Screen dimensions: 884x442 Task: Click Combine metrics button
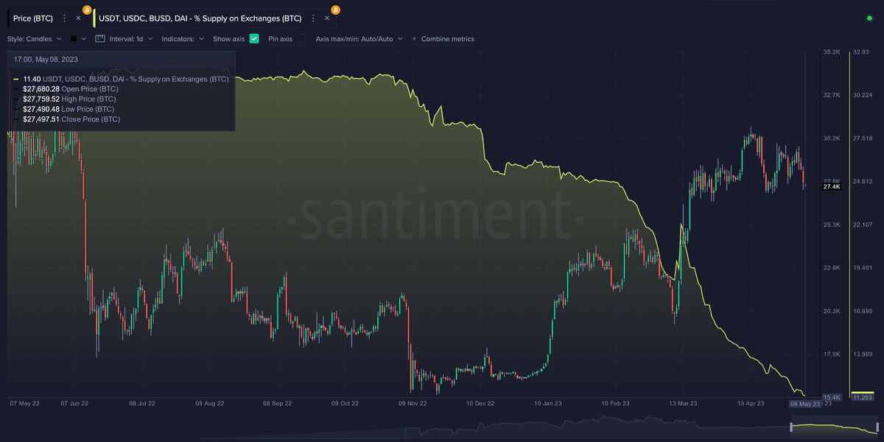(x=443, y=38)
